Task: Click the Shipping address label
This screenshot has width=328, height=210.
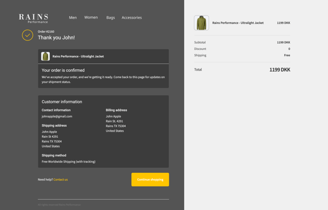Action: [54, 125]
